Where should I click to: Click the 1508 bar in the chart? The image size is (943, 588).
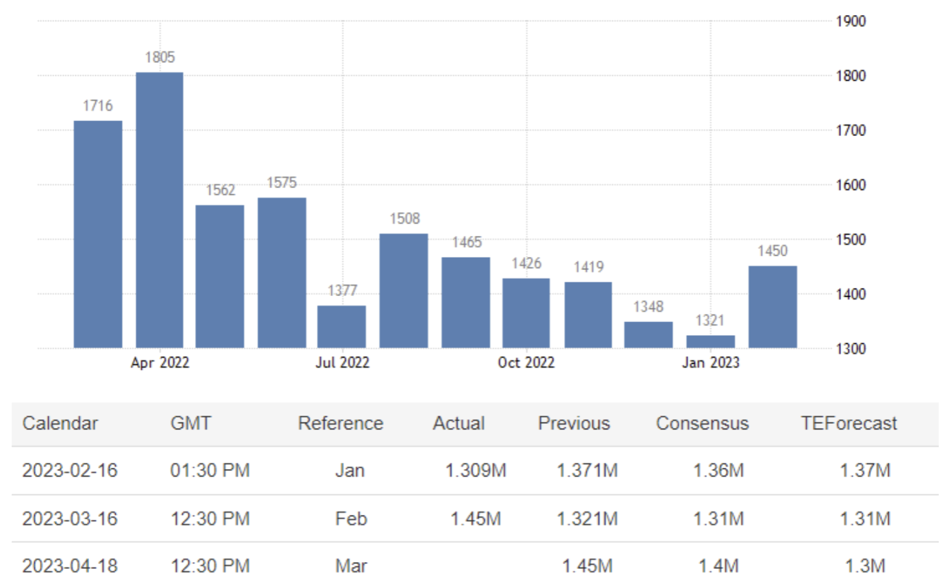coord(404,291)
